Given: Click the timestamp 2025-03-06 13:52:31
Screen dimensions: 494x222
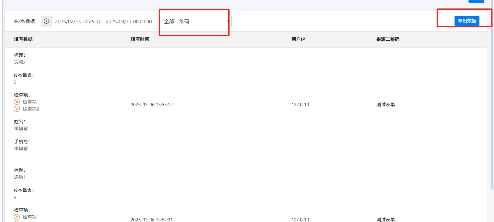Looking at the screenshot, I should (152, 220).
